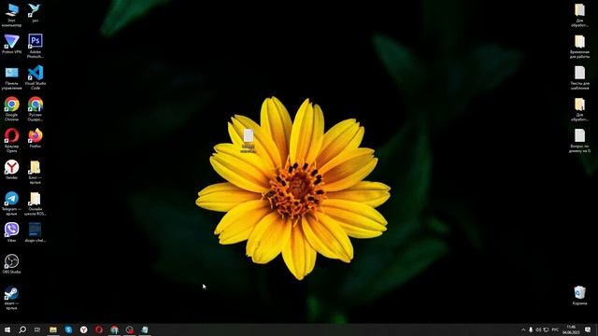
Task: Select the third file in the right column
Action: click(579, 78)
